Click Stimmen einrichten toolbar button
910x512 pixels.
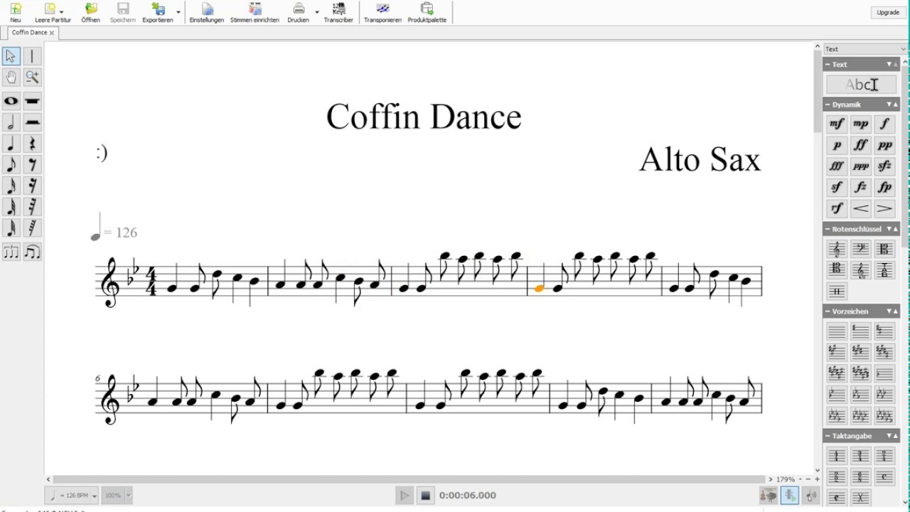tap(255, 13)
